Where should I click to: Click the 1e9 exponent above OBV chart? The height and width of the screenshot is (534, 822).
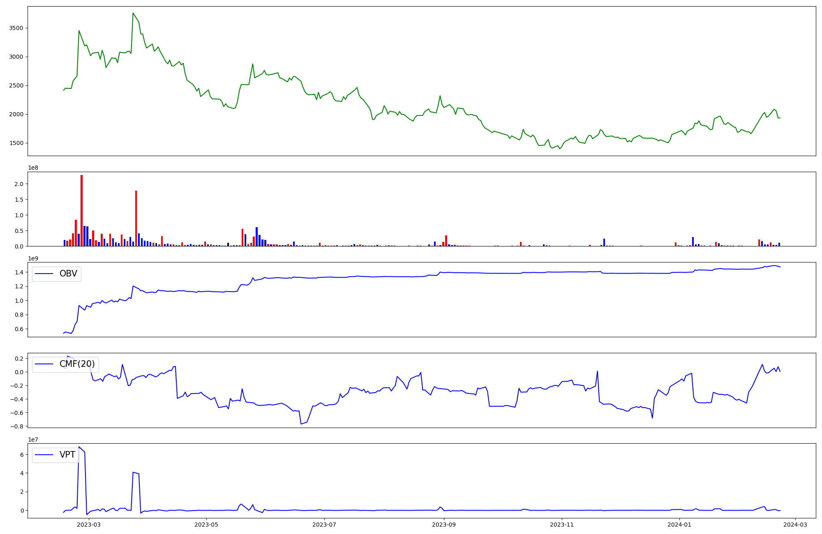tap(33, 258)
